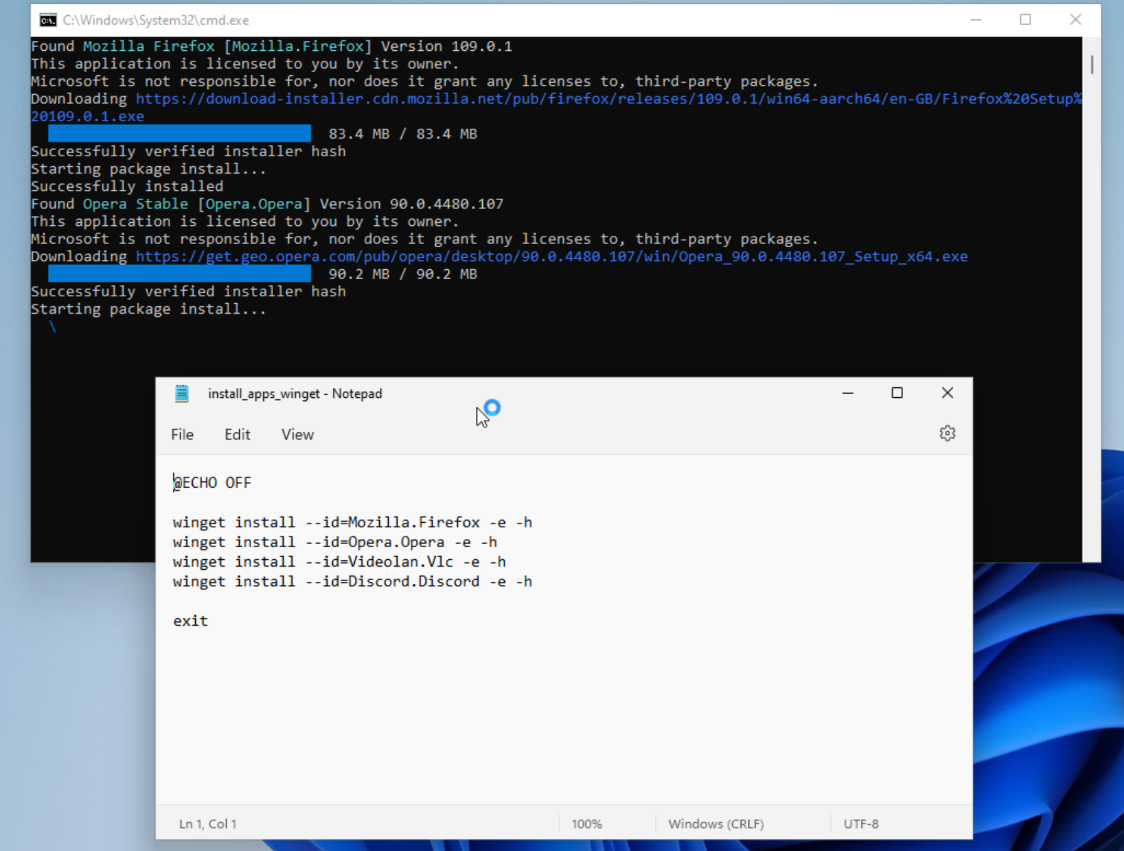Open the Edit menu in Notepad

coord(237,434)
